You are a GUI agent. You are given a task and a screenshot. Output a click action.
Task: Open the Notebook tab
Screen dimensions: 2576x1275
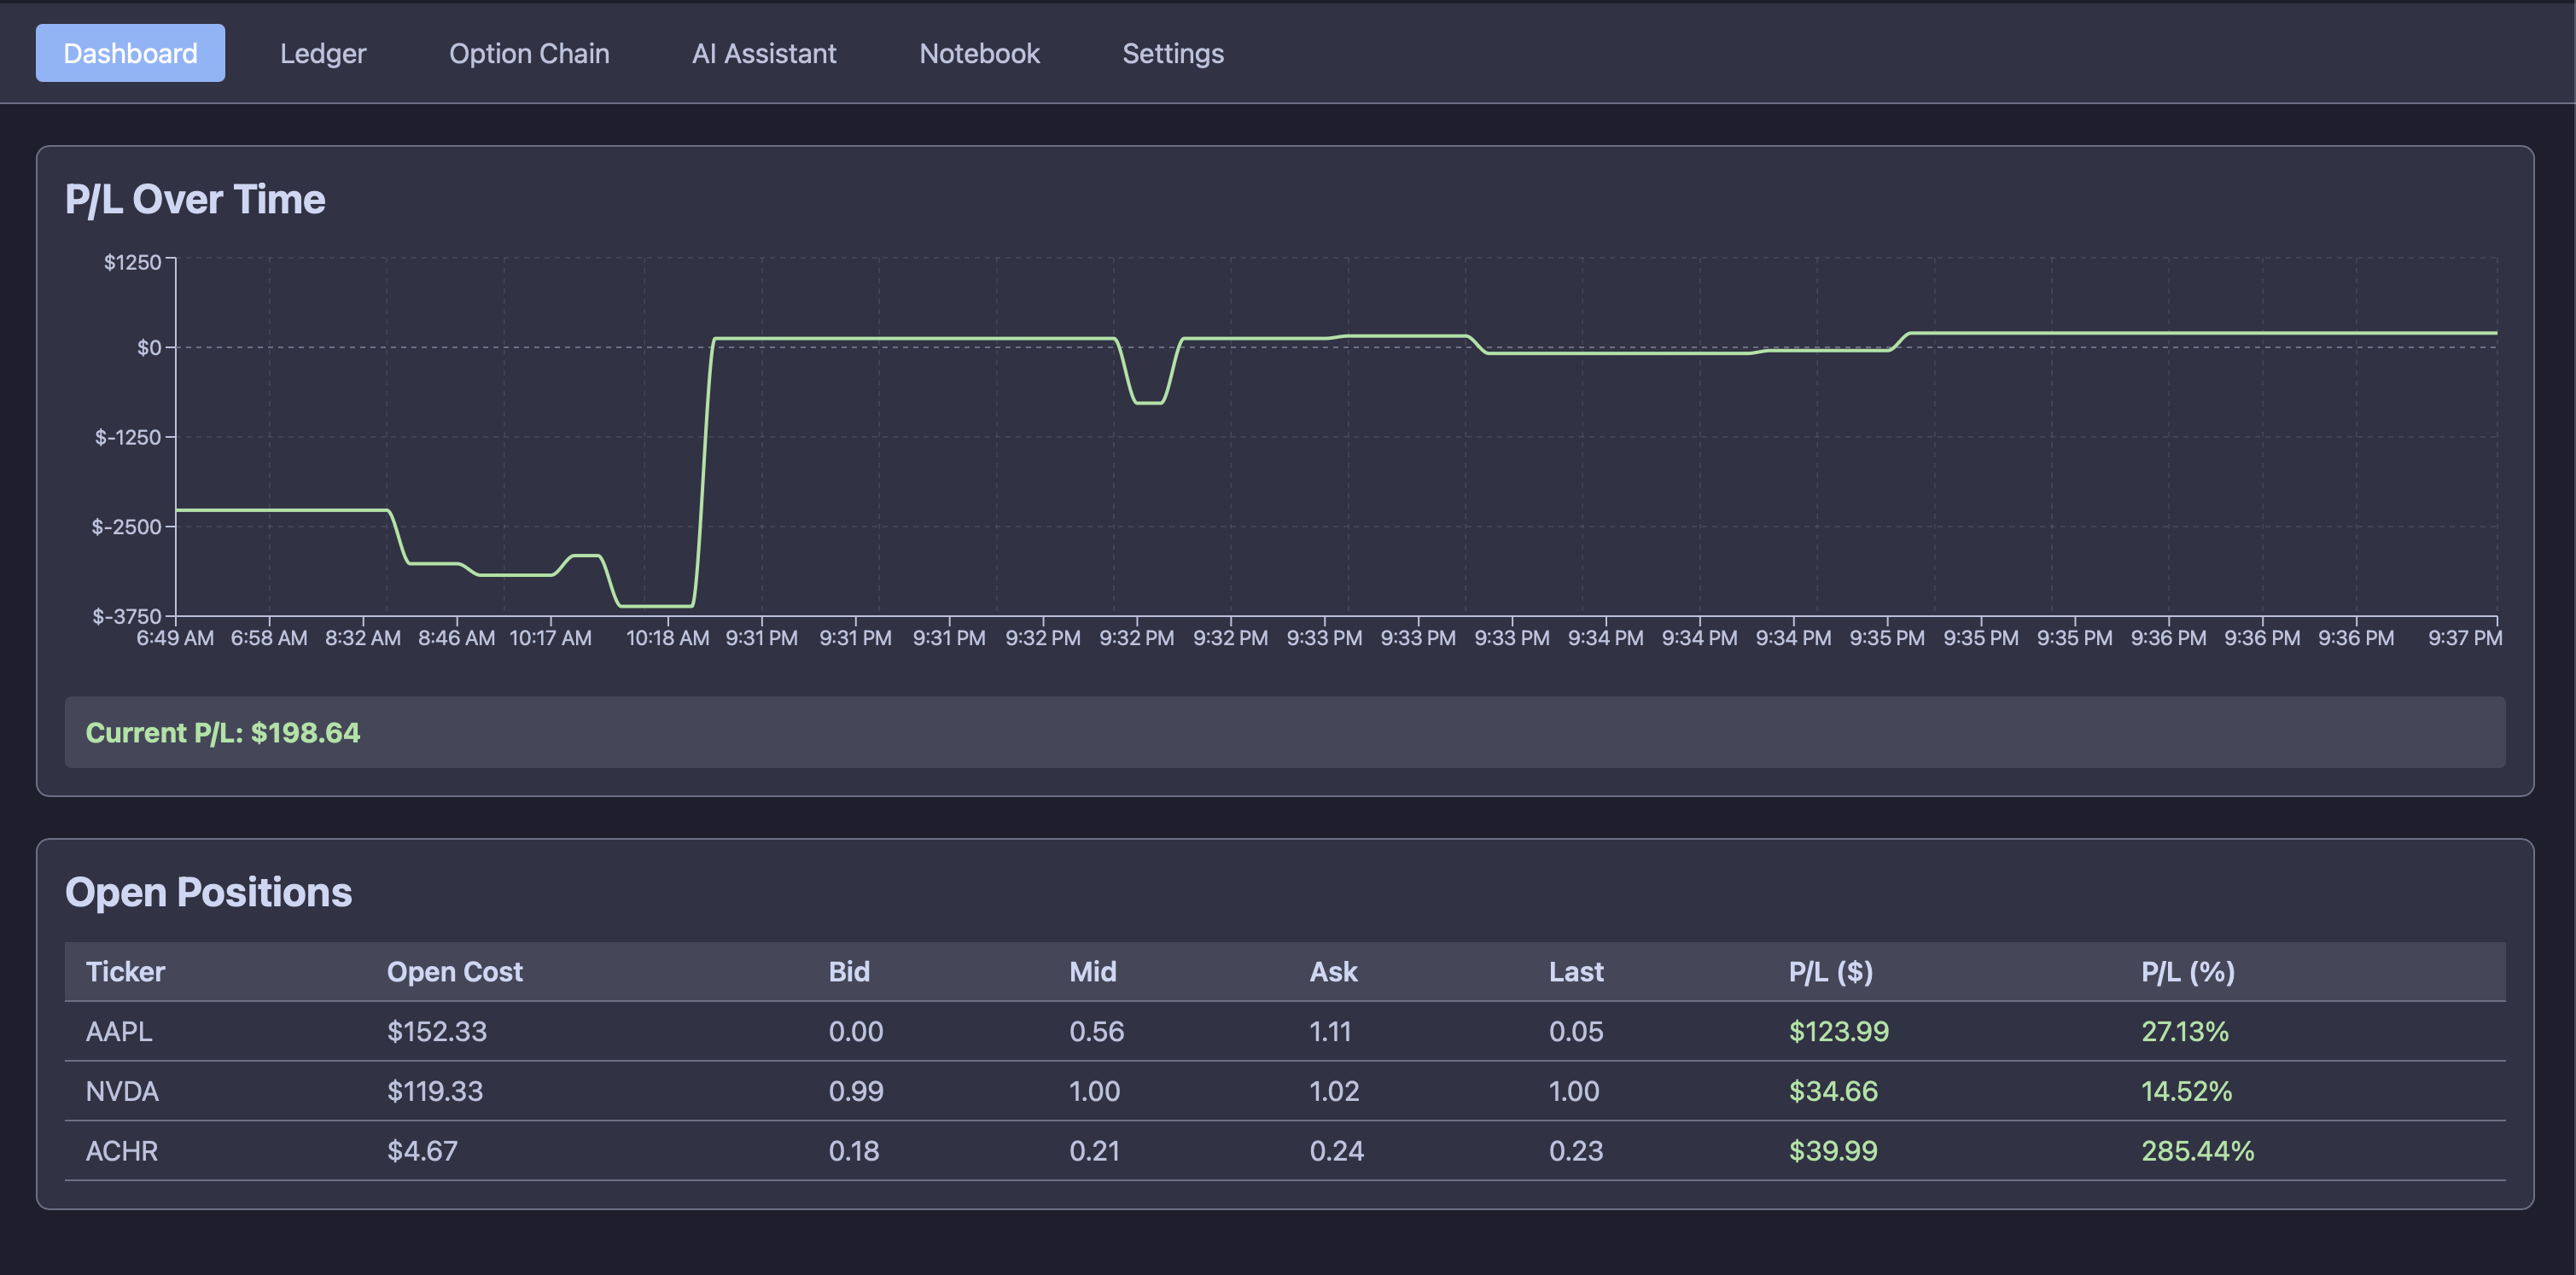pyautogui.click(x=979, y=53)
